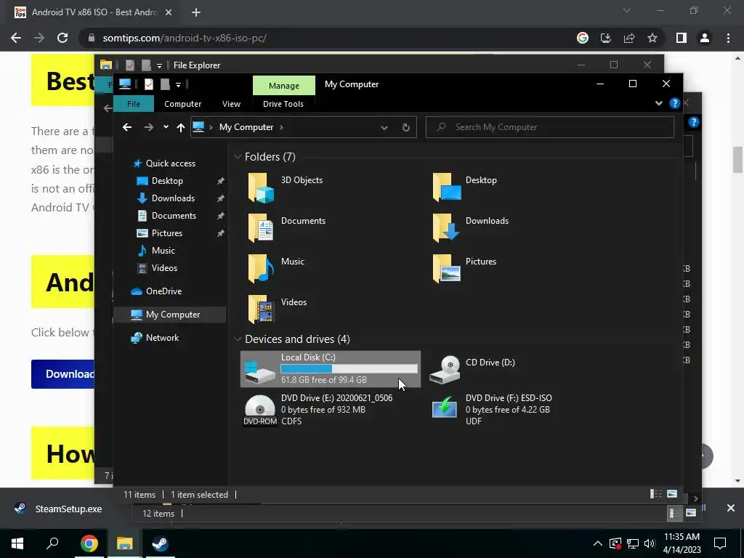
Task: Minimize the ribbon chevron
Action: (x=658, y=103)
